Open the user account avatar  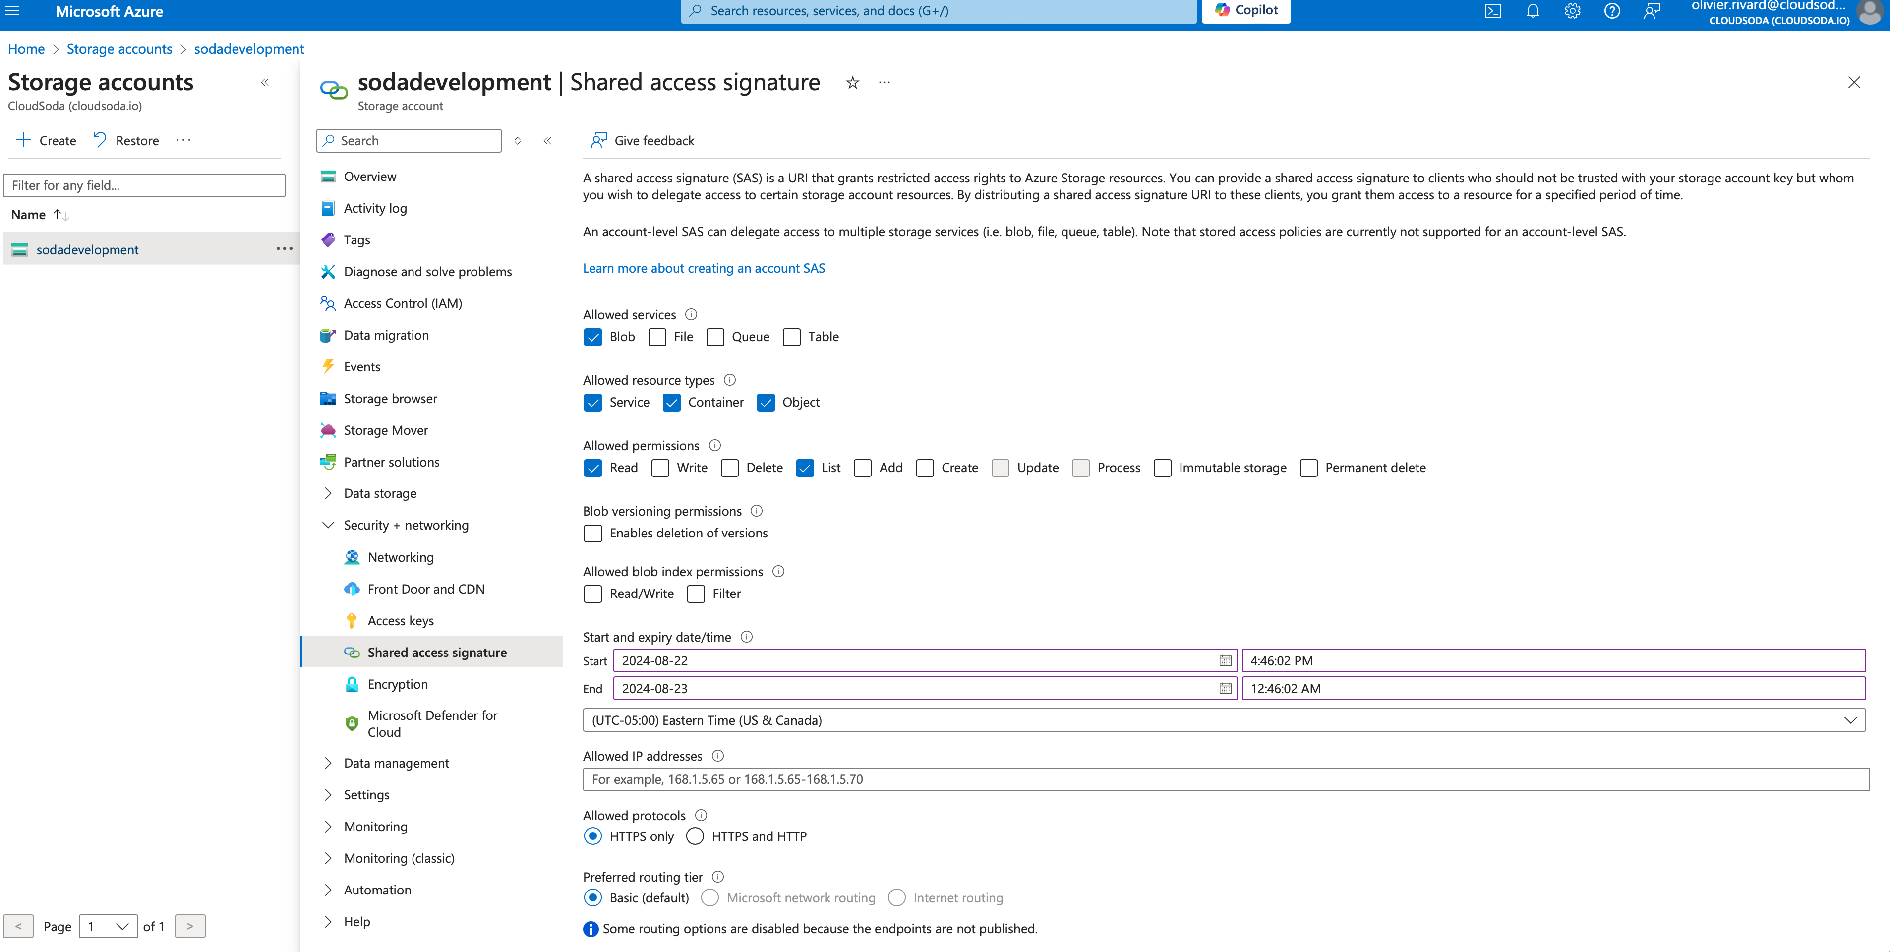(x=1870, y=12)
